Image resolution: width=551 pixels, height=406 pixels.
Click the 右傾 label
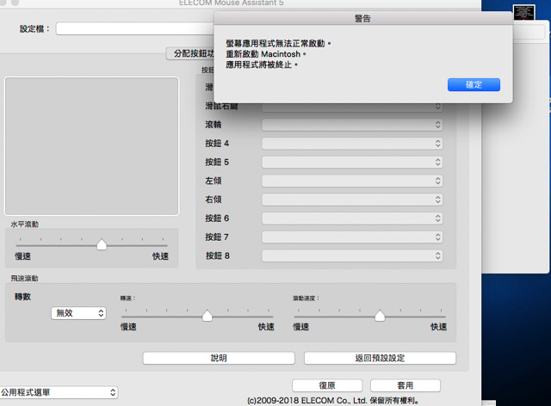click(x=214, y=200)
